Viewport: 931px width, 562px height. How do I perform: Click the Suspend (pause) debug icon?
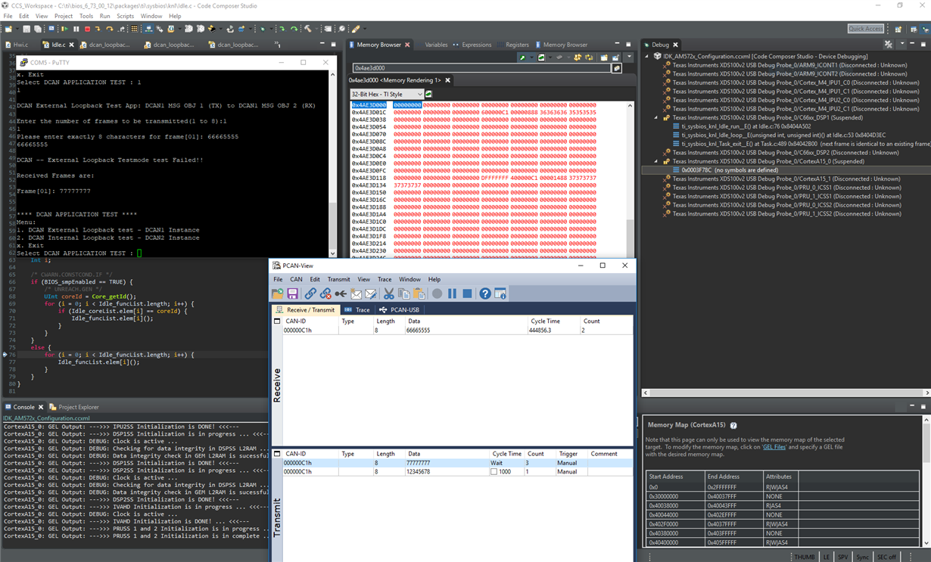pyautogui.click(x=76, y=29)
